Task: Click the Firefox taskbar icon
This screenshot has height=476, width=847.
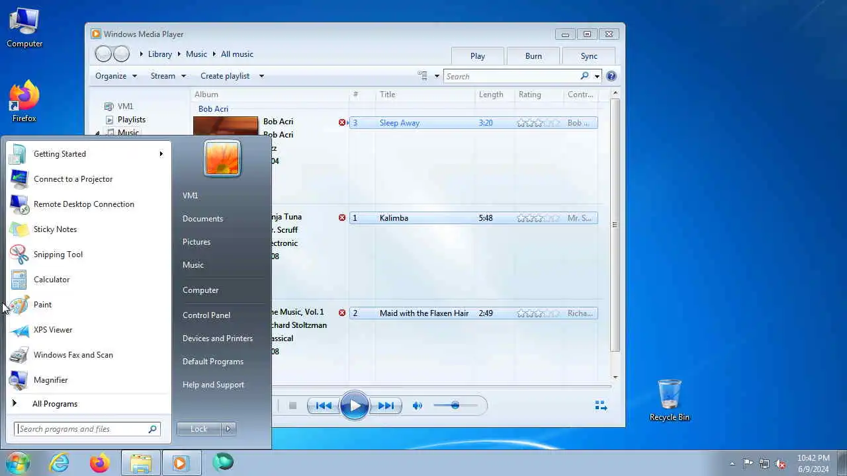Action: (100, 463)
